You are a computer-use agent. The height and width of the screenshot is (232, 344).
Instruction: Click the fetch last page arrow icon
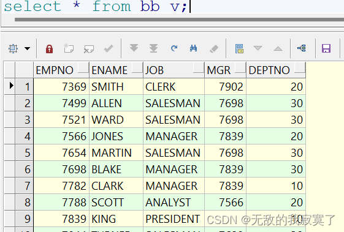pos(153,48)
